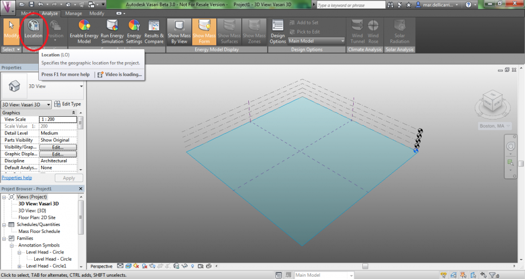This screenshot has height=279, width=525.
Task: Toggle Show Mass By View
Action: [x=179, y=32]
